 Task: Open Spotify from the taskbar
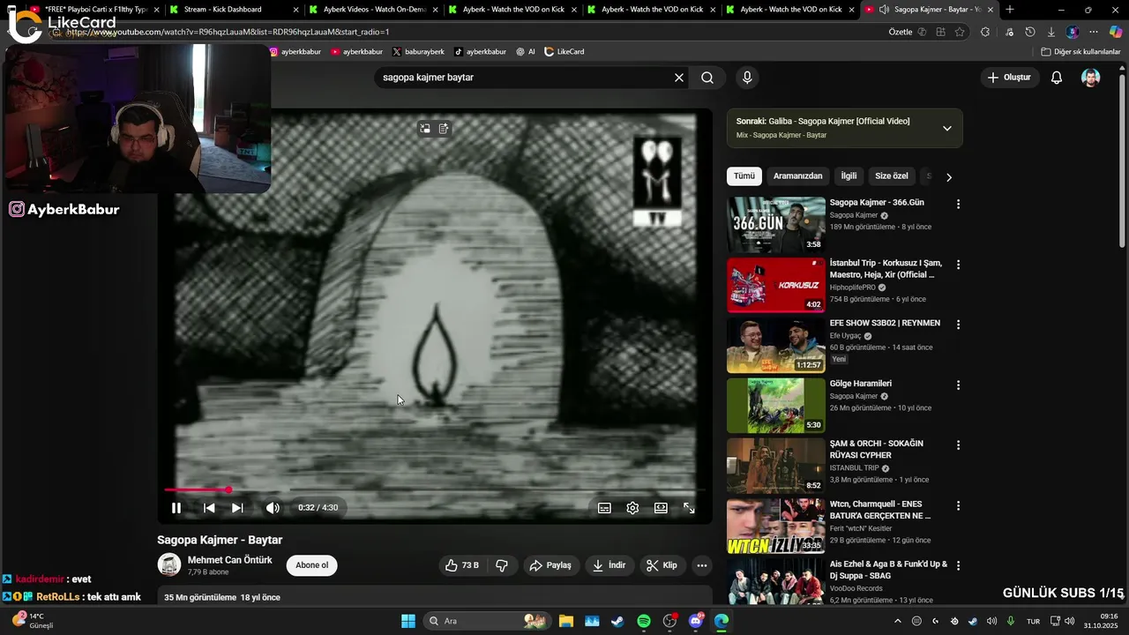pos(644,621)
